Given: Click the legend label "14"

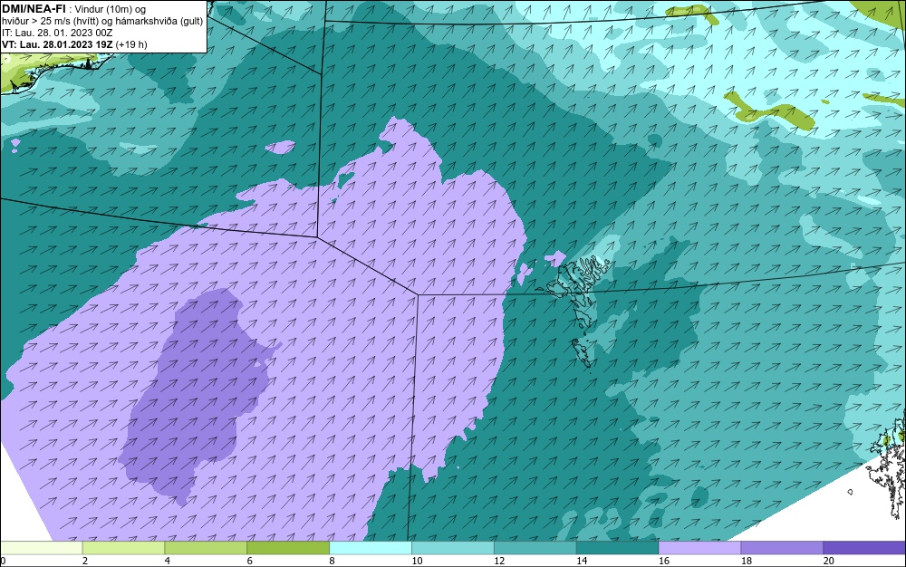Looking at the screenshot, I should click(x=582, y=561).
